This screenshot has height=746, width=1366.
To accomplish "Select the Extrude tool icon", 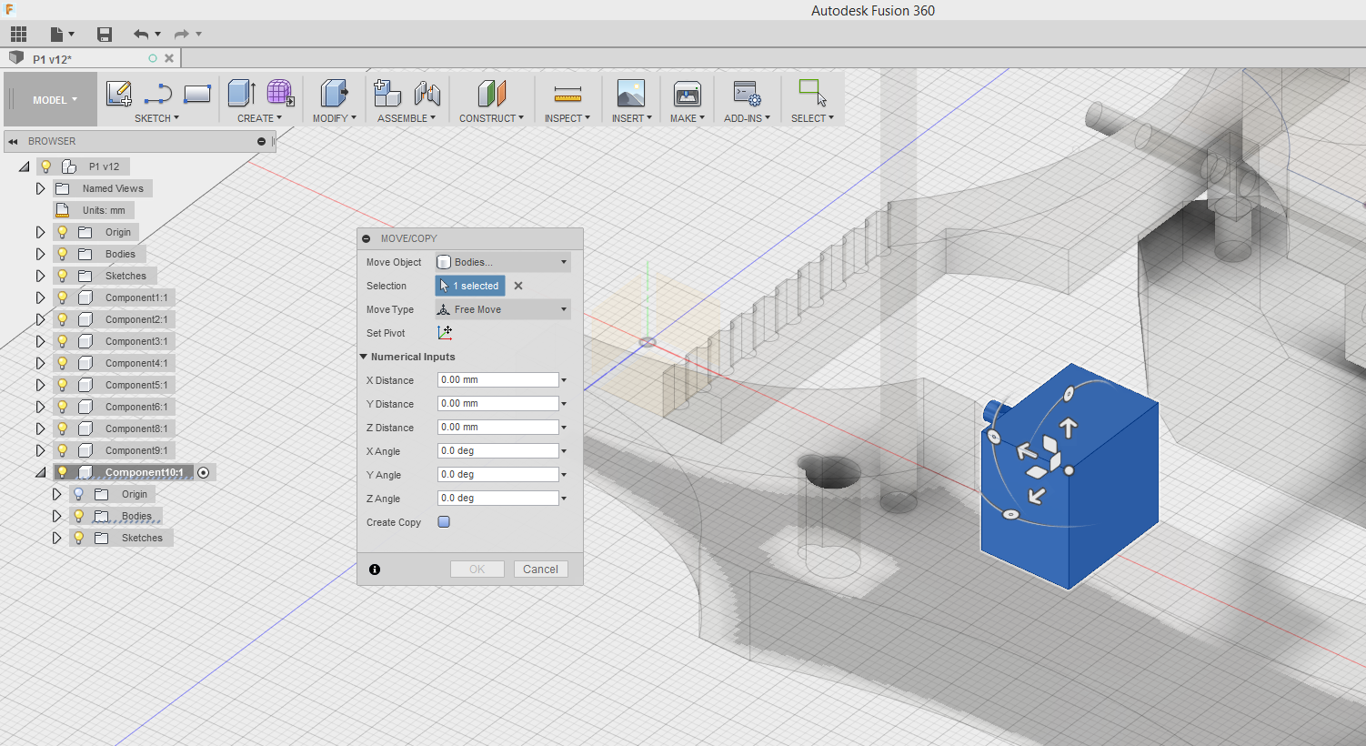I will coord(241,93).
